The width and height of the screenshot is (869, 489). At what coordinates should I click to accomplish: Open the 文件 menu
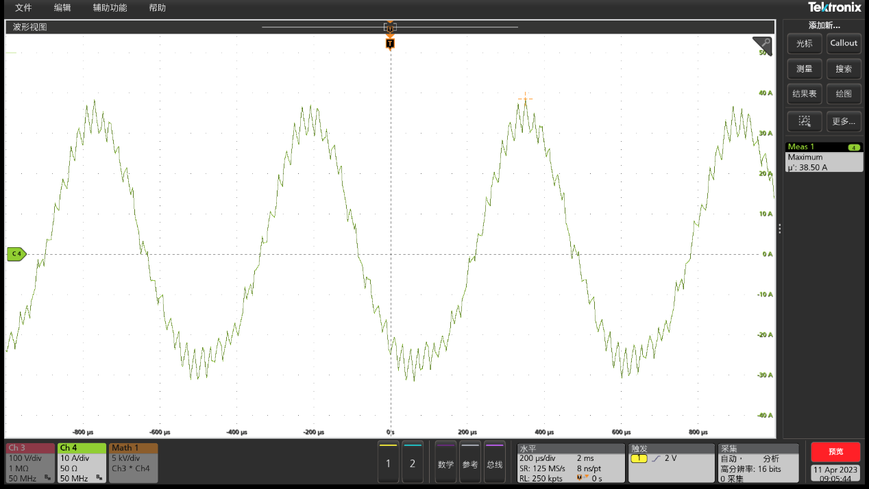click(x=23, y=8)
